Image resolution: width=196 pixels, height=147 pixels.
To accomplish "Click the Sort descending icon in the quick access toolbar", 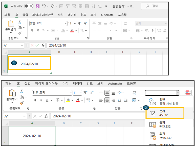I will click(100, 6).
